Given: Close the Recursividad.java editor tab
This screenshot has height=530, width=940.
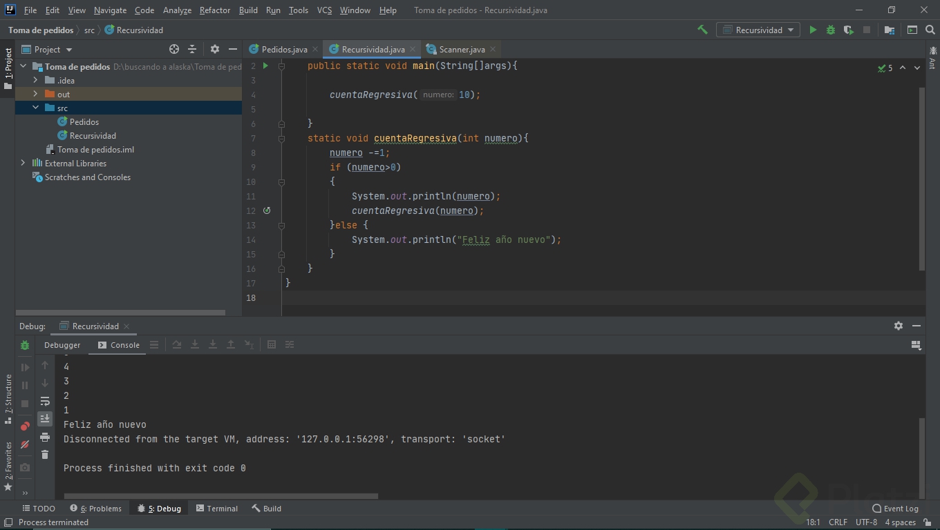Looking at the screenshot, I should (x=413, y=49).
